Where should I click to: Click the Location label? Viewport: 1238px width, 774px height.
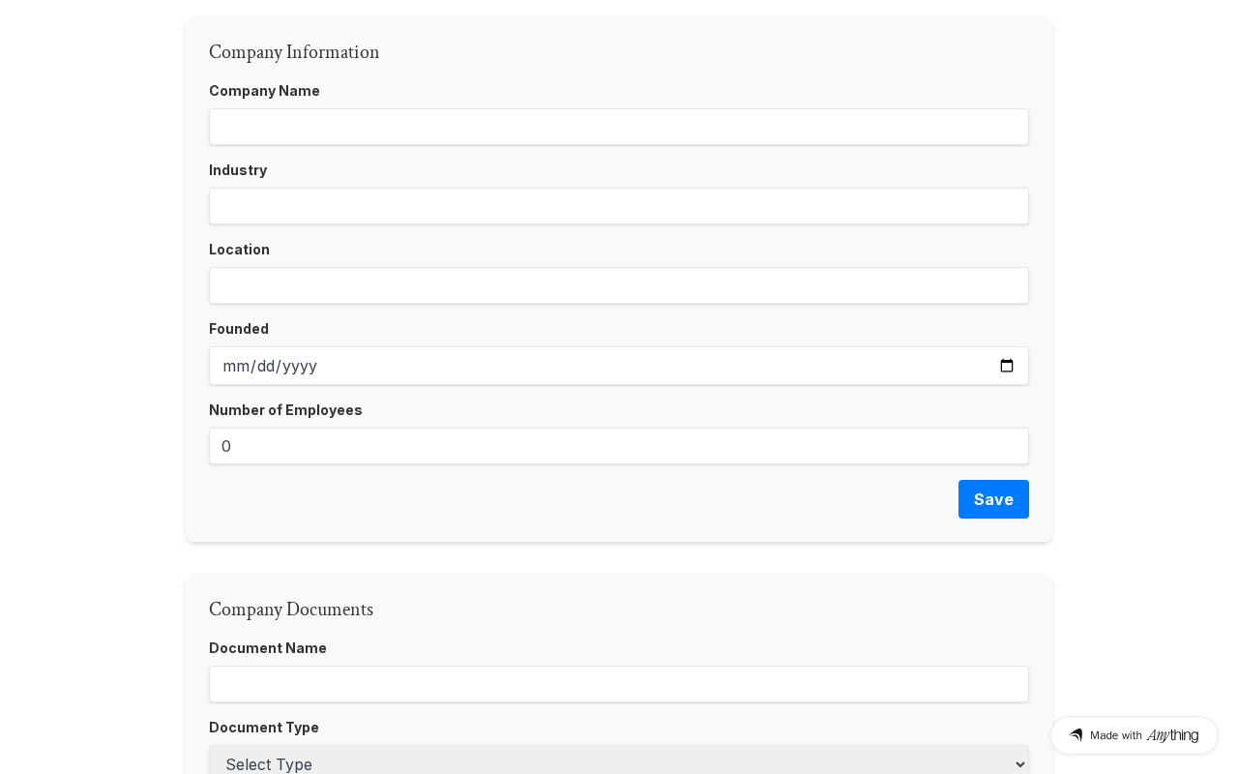click(239, 250)
